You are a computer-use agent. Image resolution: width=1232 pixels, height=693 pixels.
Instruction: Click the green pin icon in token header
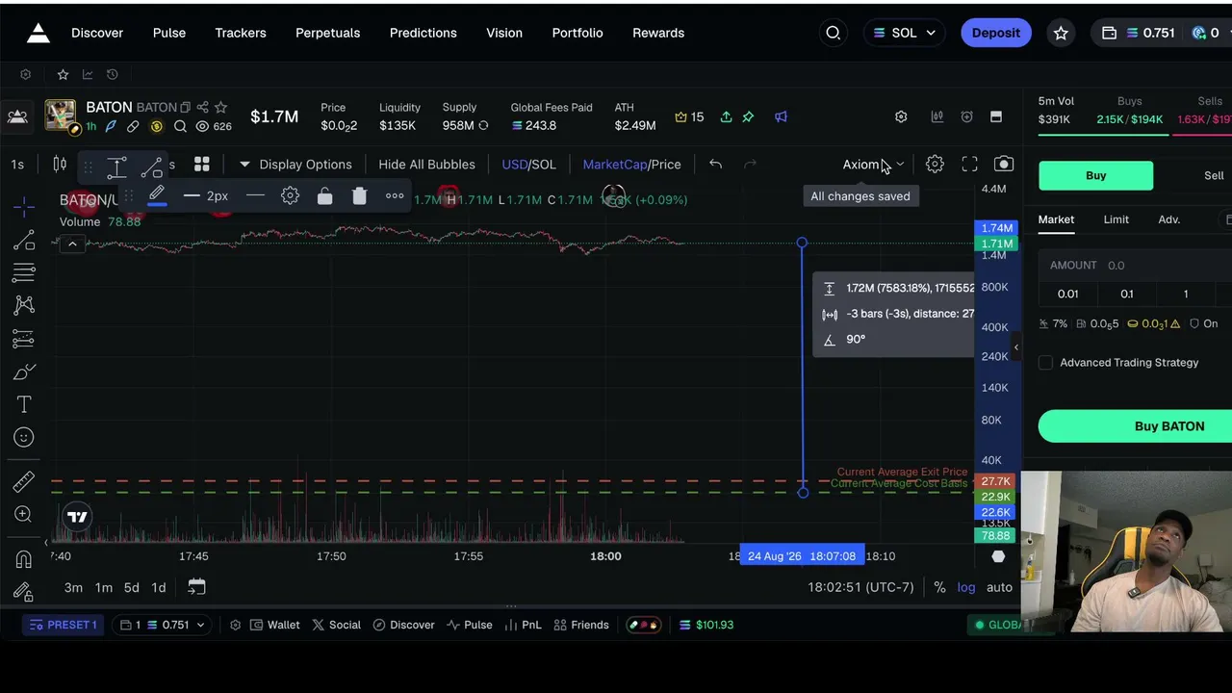pos(748,116)
